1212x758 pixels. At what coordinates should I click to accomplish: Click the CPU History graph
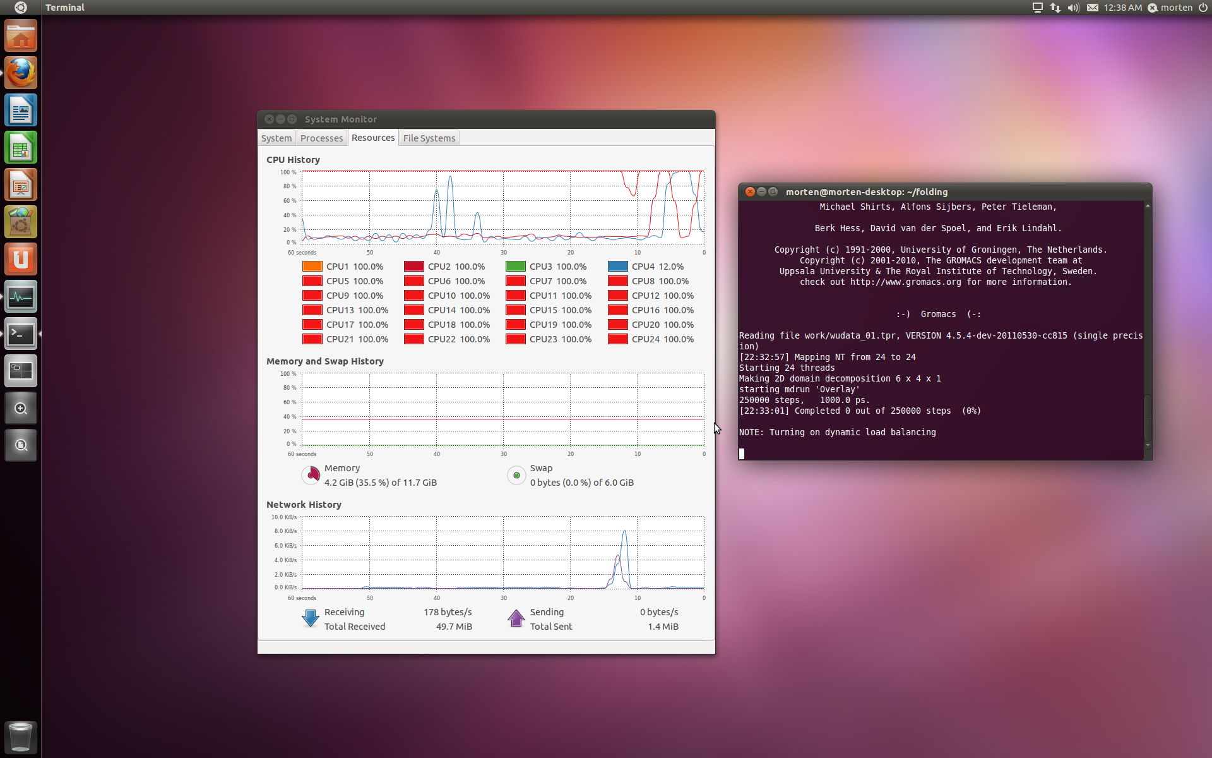(x=503, y=207)
